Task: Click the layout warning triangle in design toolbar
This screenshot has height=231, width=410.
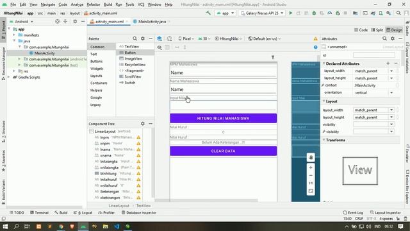Action: tap(316, 38)
